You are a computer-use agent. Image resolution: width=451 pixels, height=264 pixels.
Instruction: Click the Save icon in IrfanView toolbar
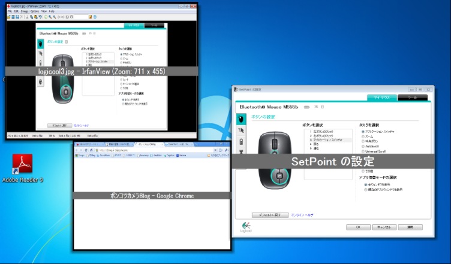click(17, 17)
